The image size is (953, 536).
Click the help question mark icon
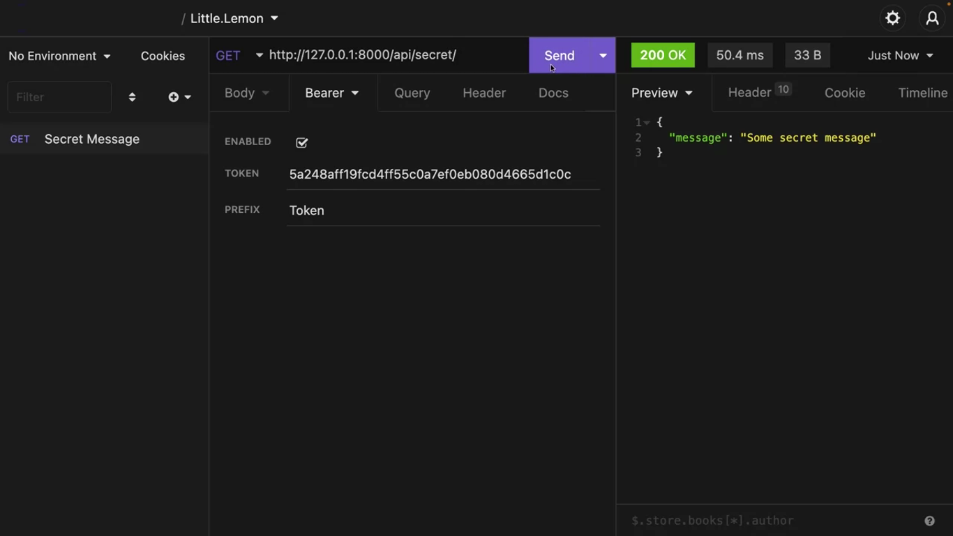pyautogui.click(x=929, y=521)
